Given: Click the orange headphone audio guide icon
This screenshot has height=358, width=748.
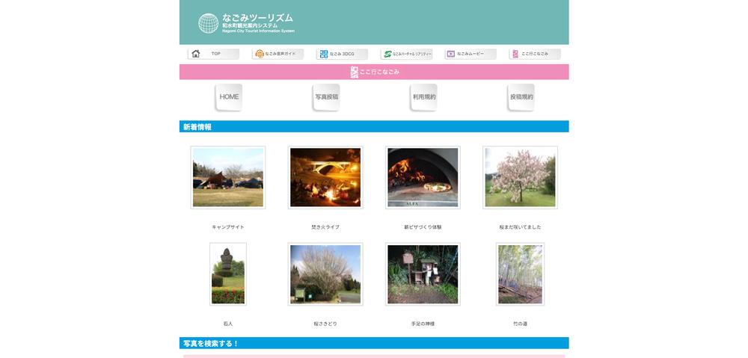Looking at the screenshot, I should click(260, 54).
